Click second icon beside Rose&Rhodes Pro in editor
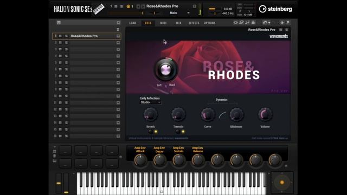This screenshot has height=195, width=347. pos(287,30)
